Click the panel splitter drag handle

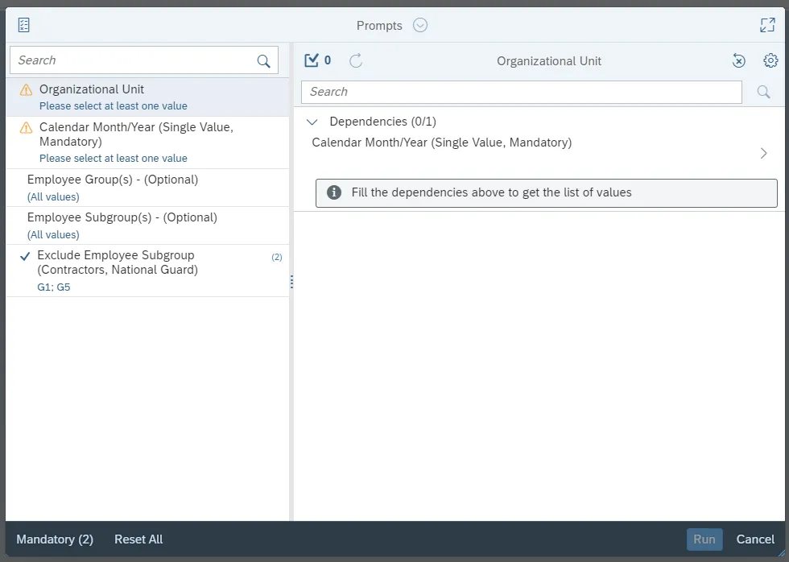tap(291, 282)
